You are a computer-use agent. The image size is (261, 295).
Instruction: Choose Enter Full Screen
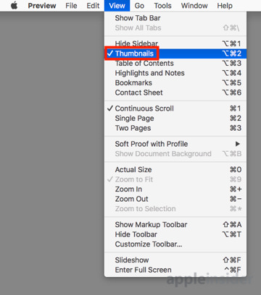tap(175, 270)
